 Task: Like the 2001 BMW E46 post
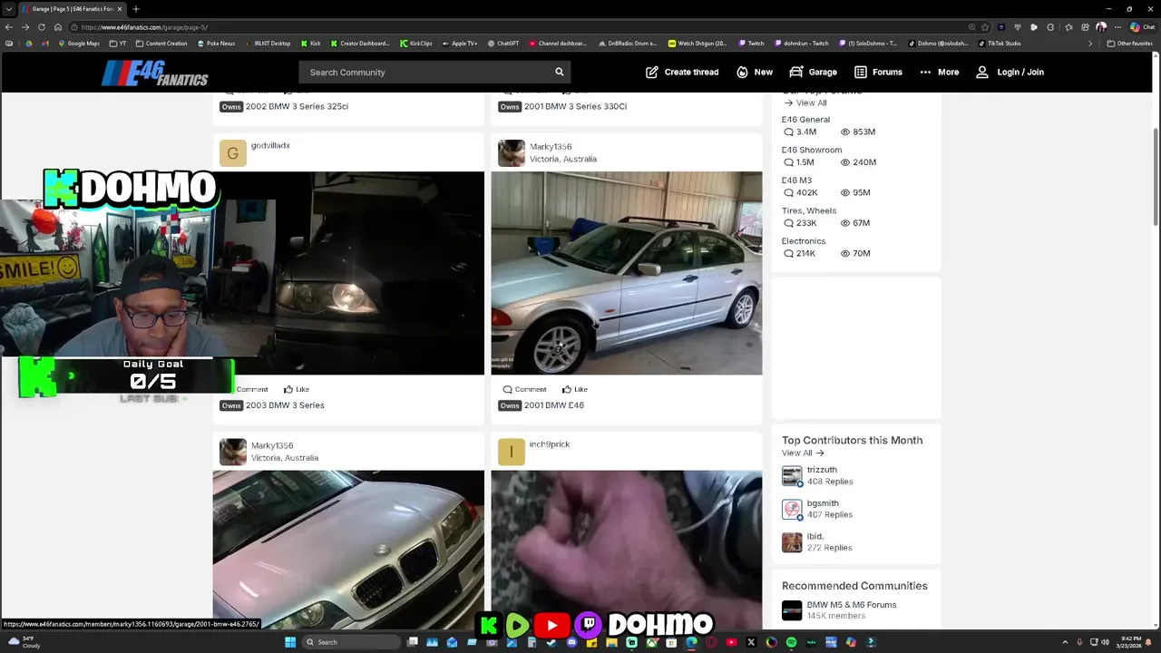pyautogui.click(x=574, y=389)
